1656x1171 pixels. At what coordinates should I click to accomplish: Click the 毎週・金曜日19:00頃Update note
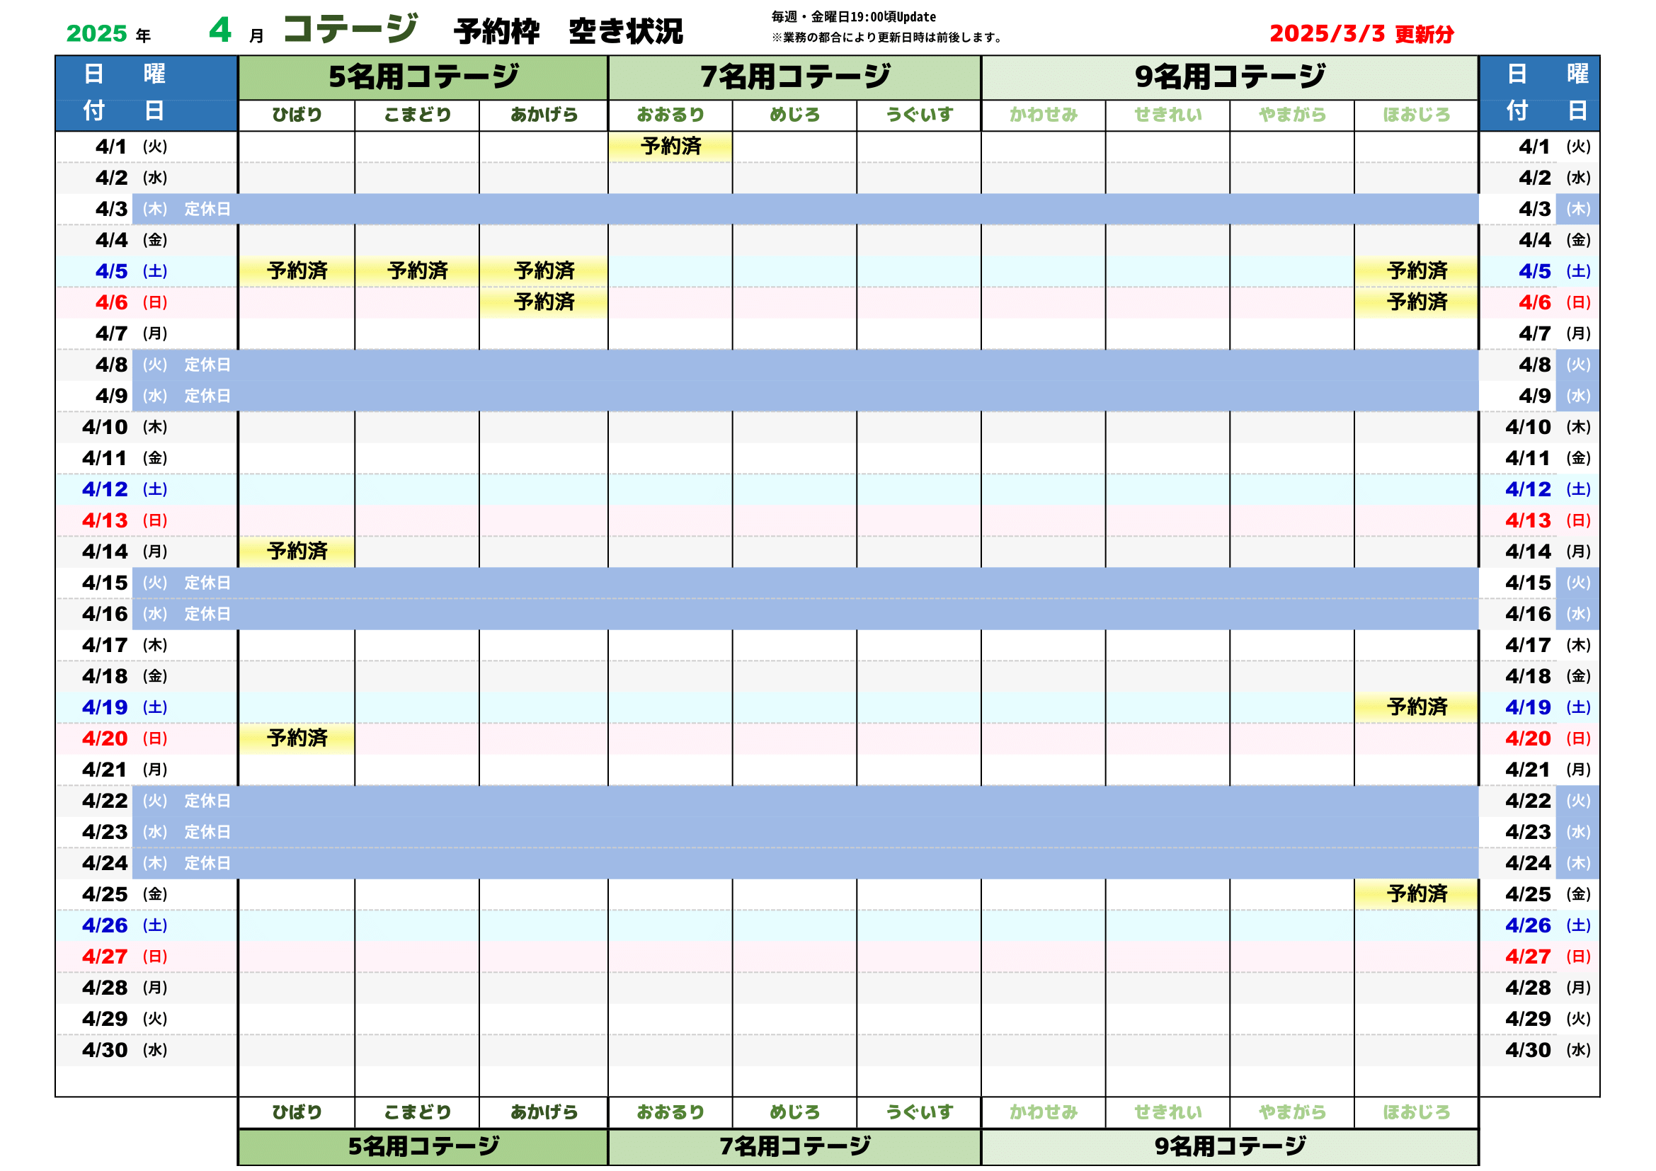(x=853, y=16)
